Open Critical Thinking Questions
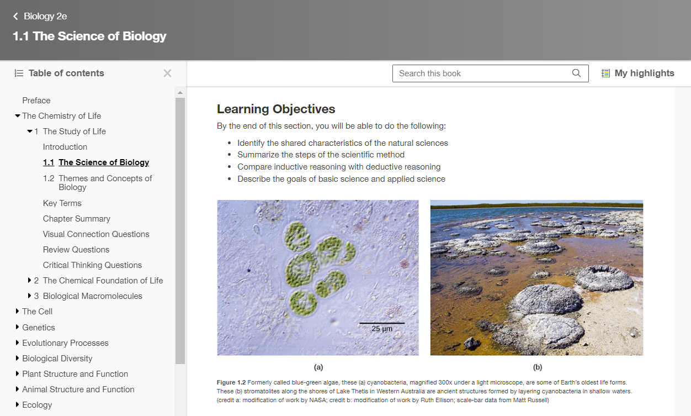 point(93,265)
